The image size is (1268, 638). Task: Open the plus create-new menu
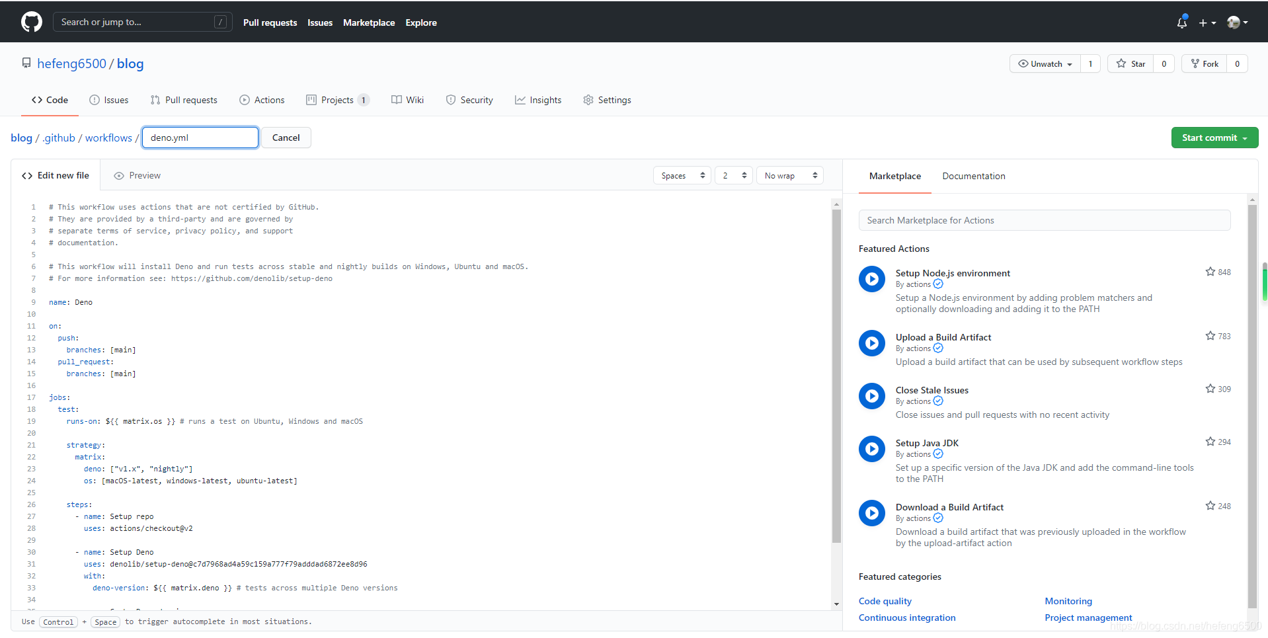pos(1207,22)
